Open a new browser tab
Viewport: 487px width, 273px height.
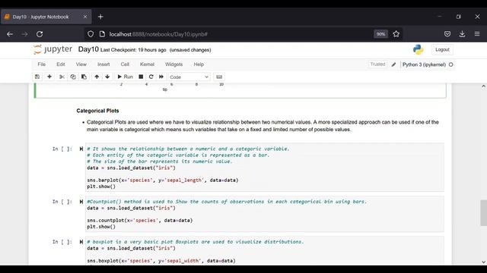tap(100, 17)
